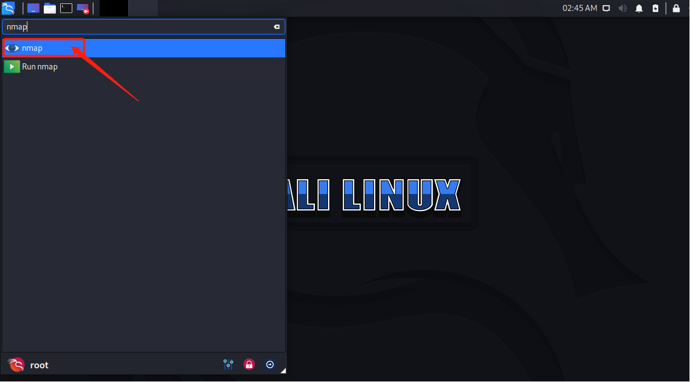Launch the file manager from the panel

tap(50, 8)
